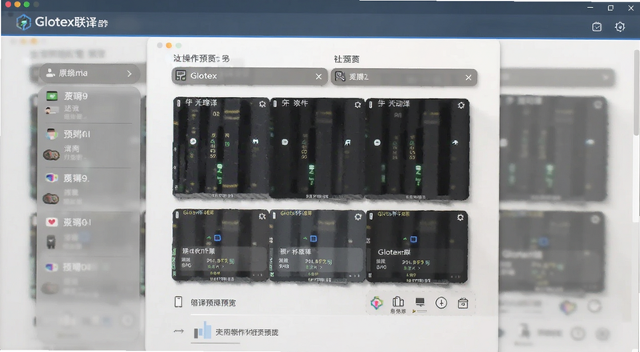Open gear settings on last top-row card
Viewport: 640px width, 352px height.
[461, 105]
